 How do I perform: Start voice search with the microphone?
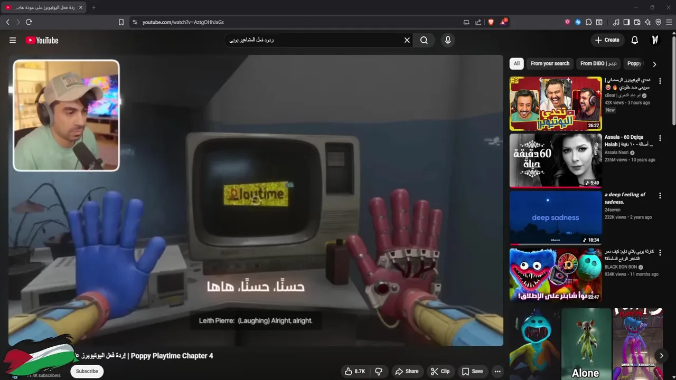pos(448,40)
